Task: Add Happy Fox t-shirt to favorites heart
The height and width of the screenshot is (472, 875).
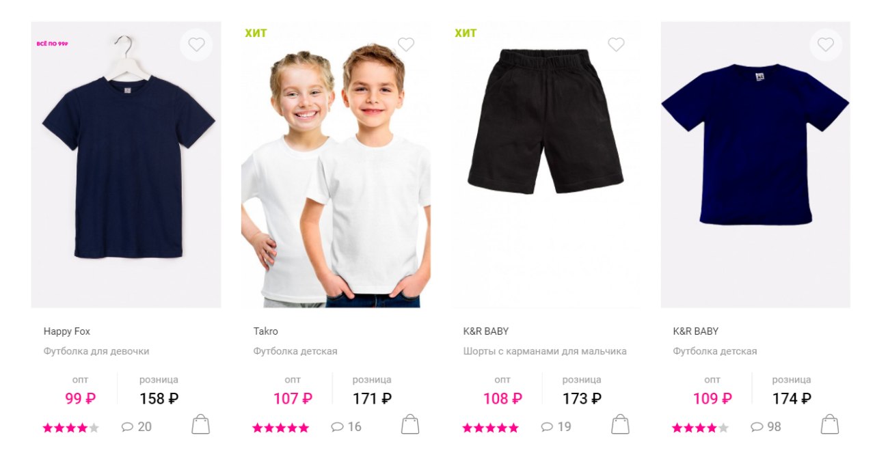Action: click(x=196, y=45)
